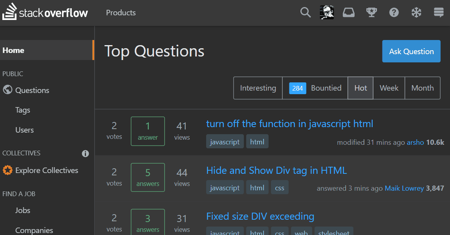The image size is (450, 235).
Task: Select the Bountied questions tab
Action: 315,88
